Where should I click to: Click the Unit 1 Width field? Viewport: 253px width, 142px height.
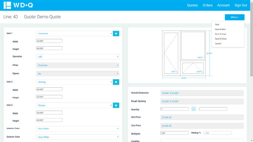pyautogui.click(x=49, y=41)
